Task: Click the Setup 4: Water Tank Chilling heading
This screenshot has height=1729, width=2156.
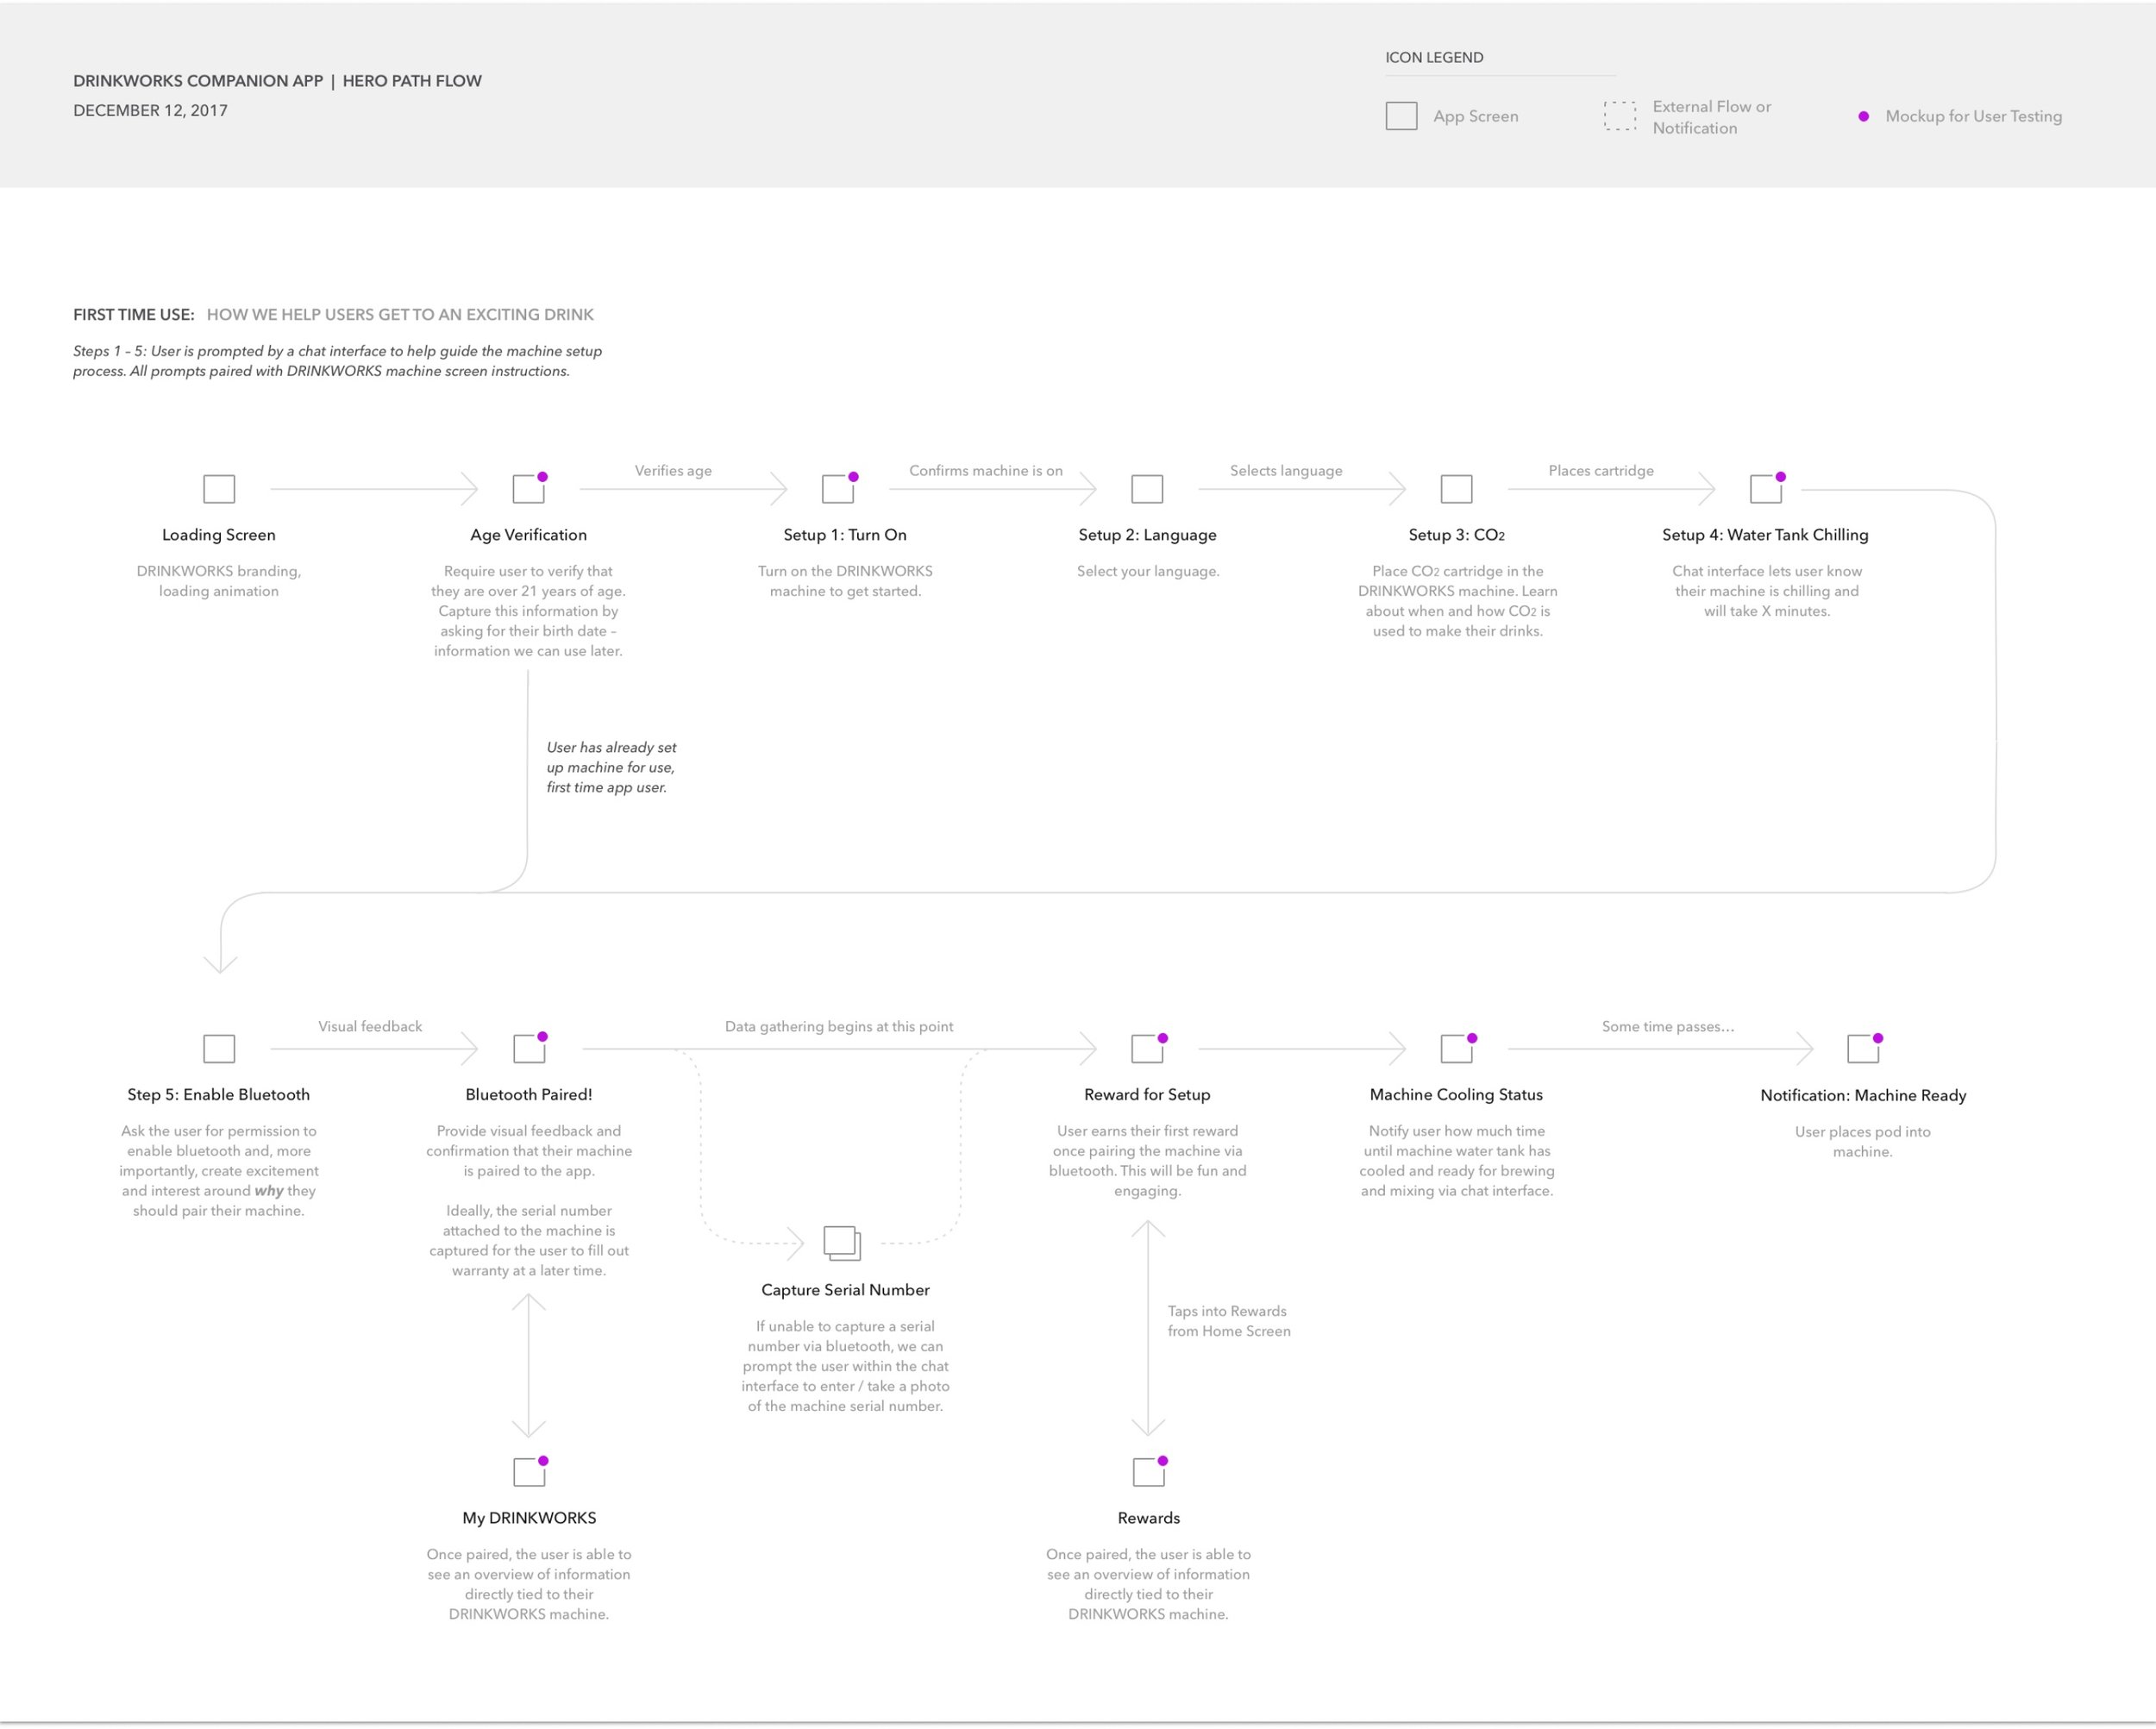Action: [1765, 535]
